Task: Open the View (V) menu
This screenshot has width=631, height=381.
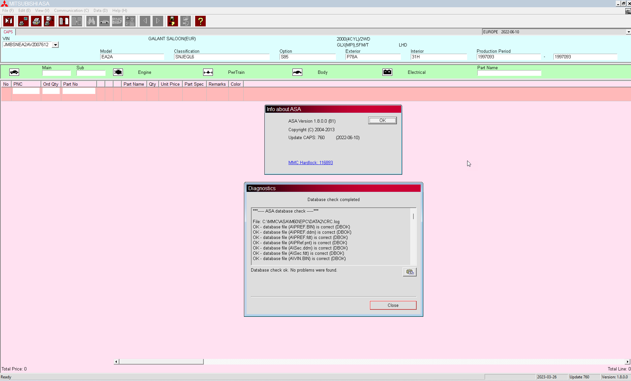Action: pyautogui.click(x=42, y=11)
